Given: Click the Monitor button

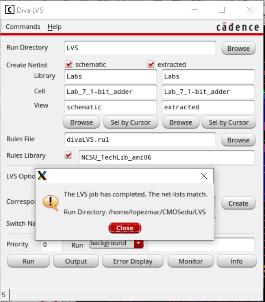Looking at the screenshot, I should [191, 261].
